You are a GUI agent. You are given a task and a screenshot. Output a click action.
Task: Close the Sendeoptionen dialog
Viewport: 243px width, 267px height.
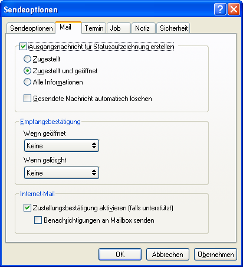(x=234, y=9)
